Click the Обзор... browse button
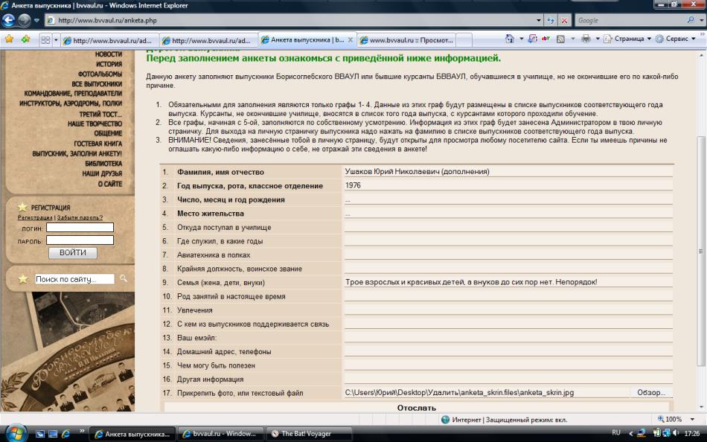 (x=651, y=392)
